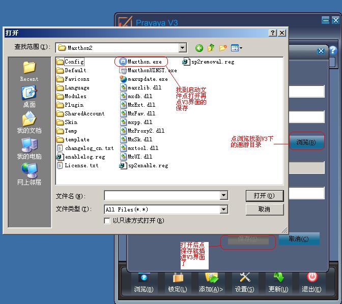The image size is (342, 304).
Task: Click the dialog's 取消 button
Action: click(265, 209)
